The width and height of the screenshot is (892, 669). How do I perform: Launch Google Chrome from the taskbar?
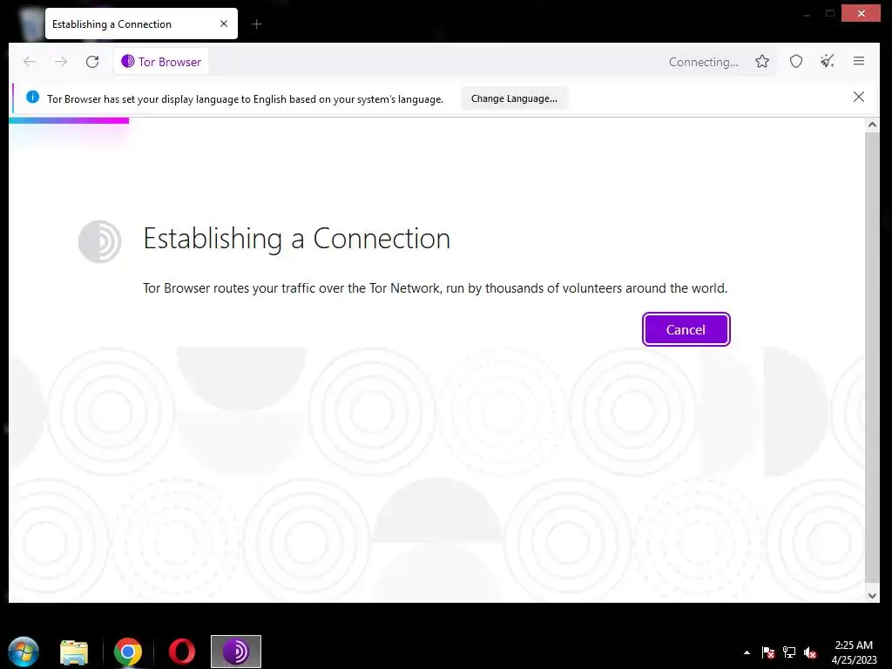(x=127, y=652)
